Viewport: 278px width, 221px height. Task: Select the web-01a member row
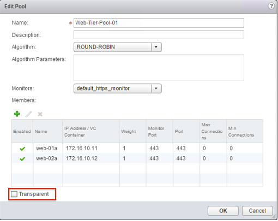coord(137,148)
